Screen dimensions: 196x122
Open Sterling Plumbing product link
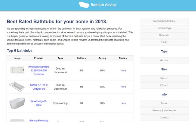pyautogui.click(x=39, y=120)
